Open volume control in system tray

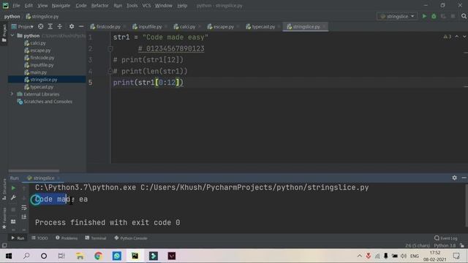click(404, 256)
